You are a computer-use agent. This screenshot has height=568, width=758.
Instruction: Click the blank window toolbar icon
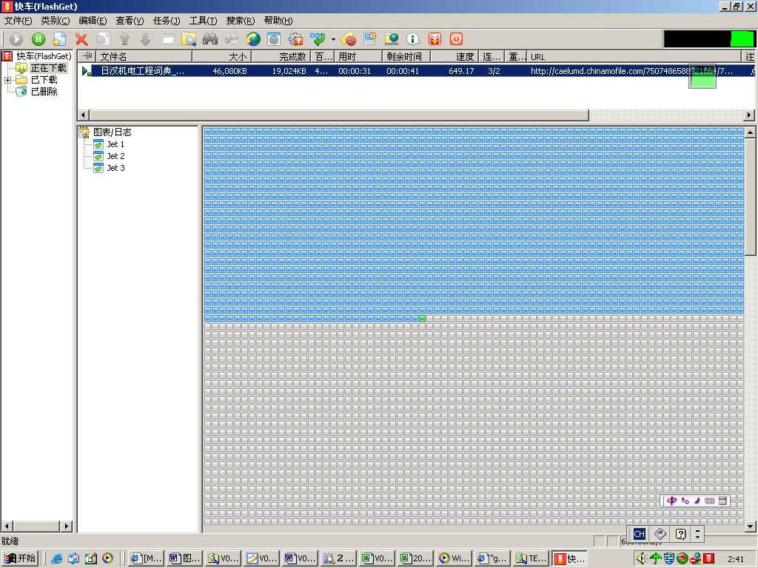point(168,39)
